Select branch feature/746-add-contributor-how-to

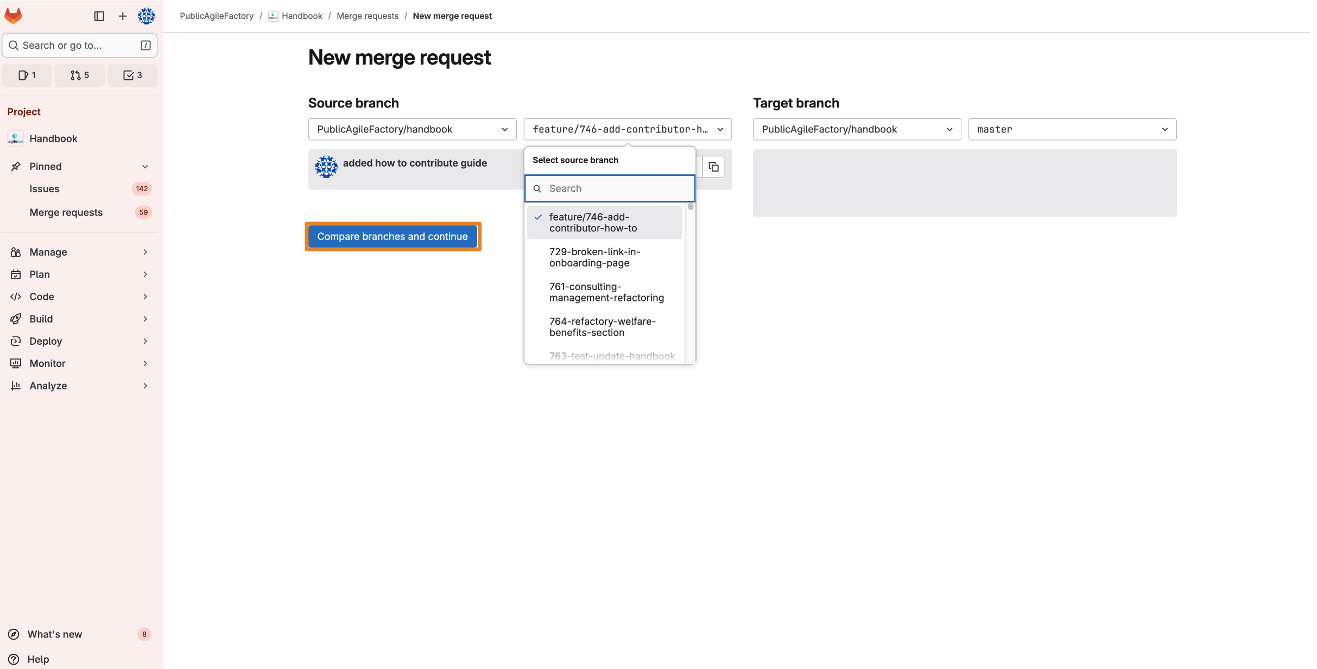(x=604, y=223)
